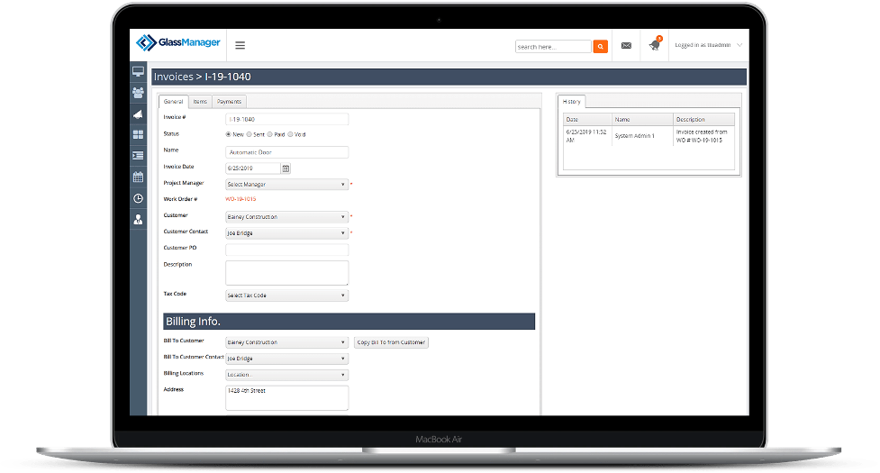Open the invoice date calendar picker
This screenshot has height=473, width=880.
[x=286, y=168]
